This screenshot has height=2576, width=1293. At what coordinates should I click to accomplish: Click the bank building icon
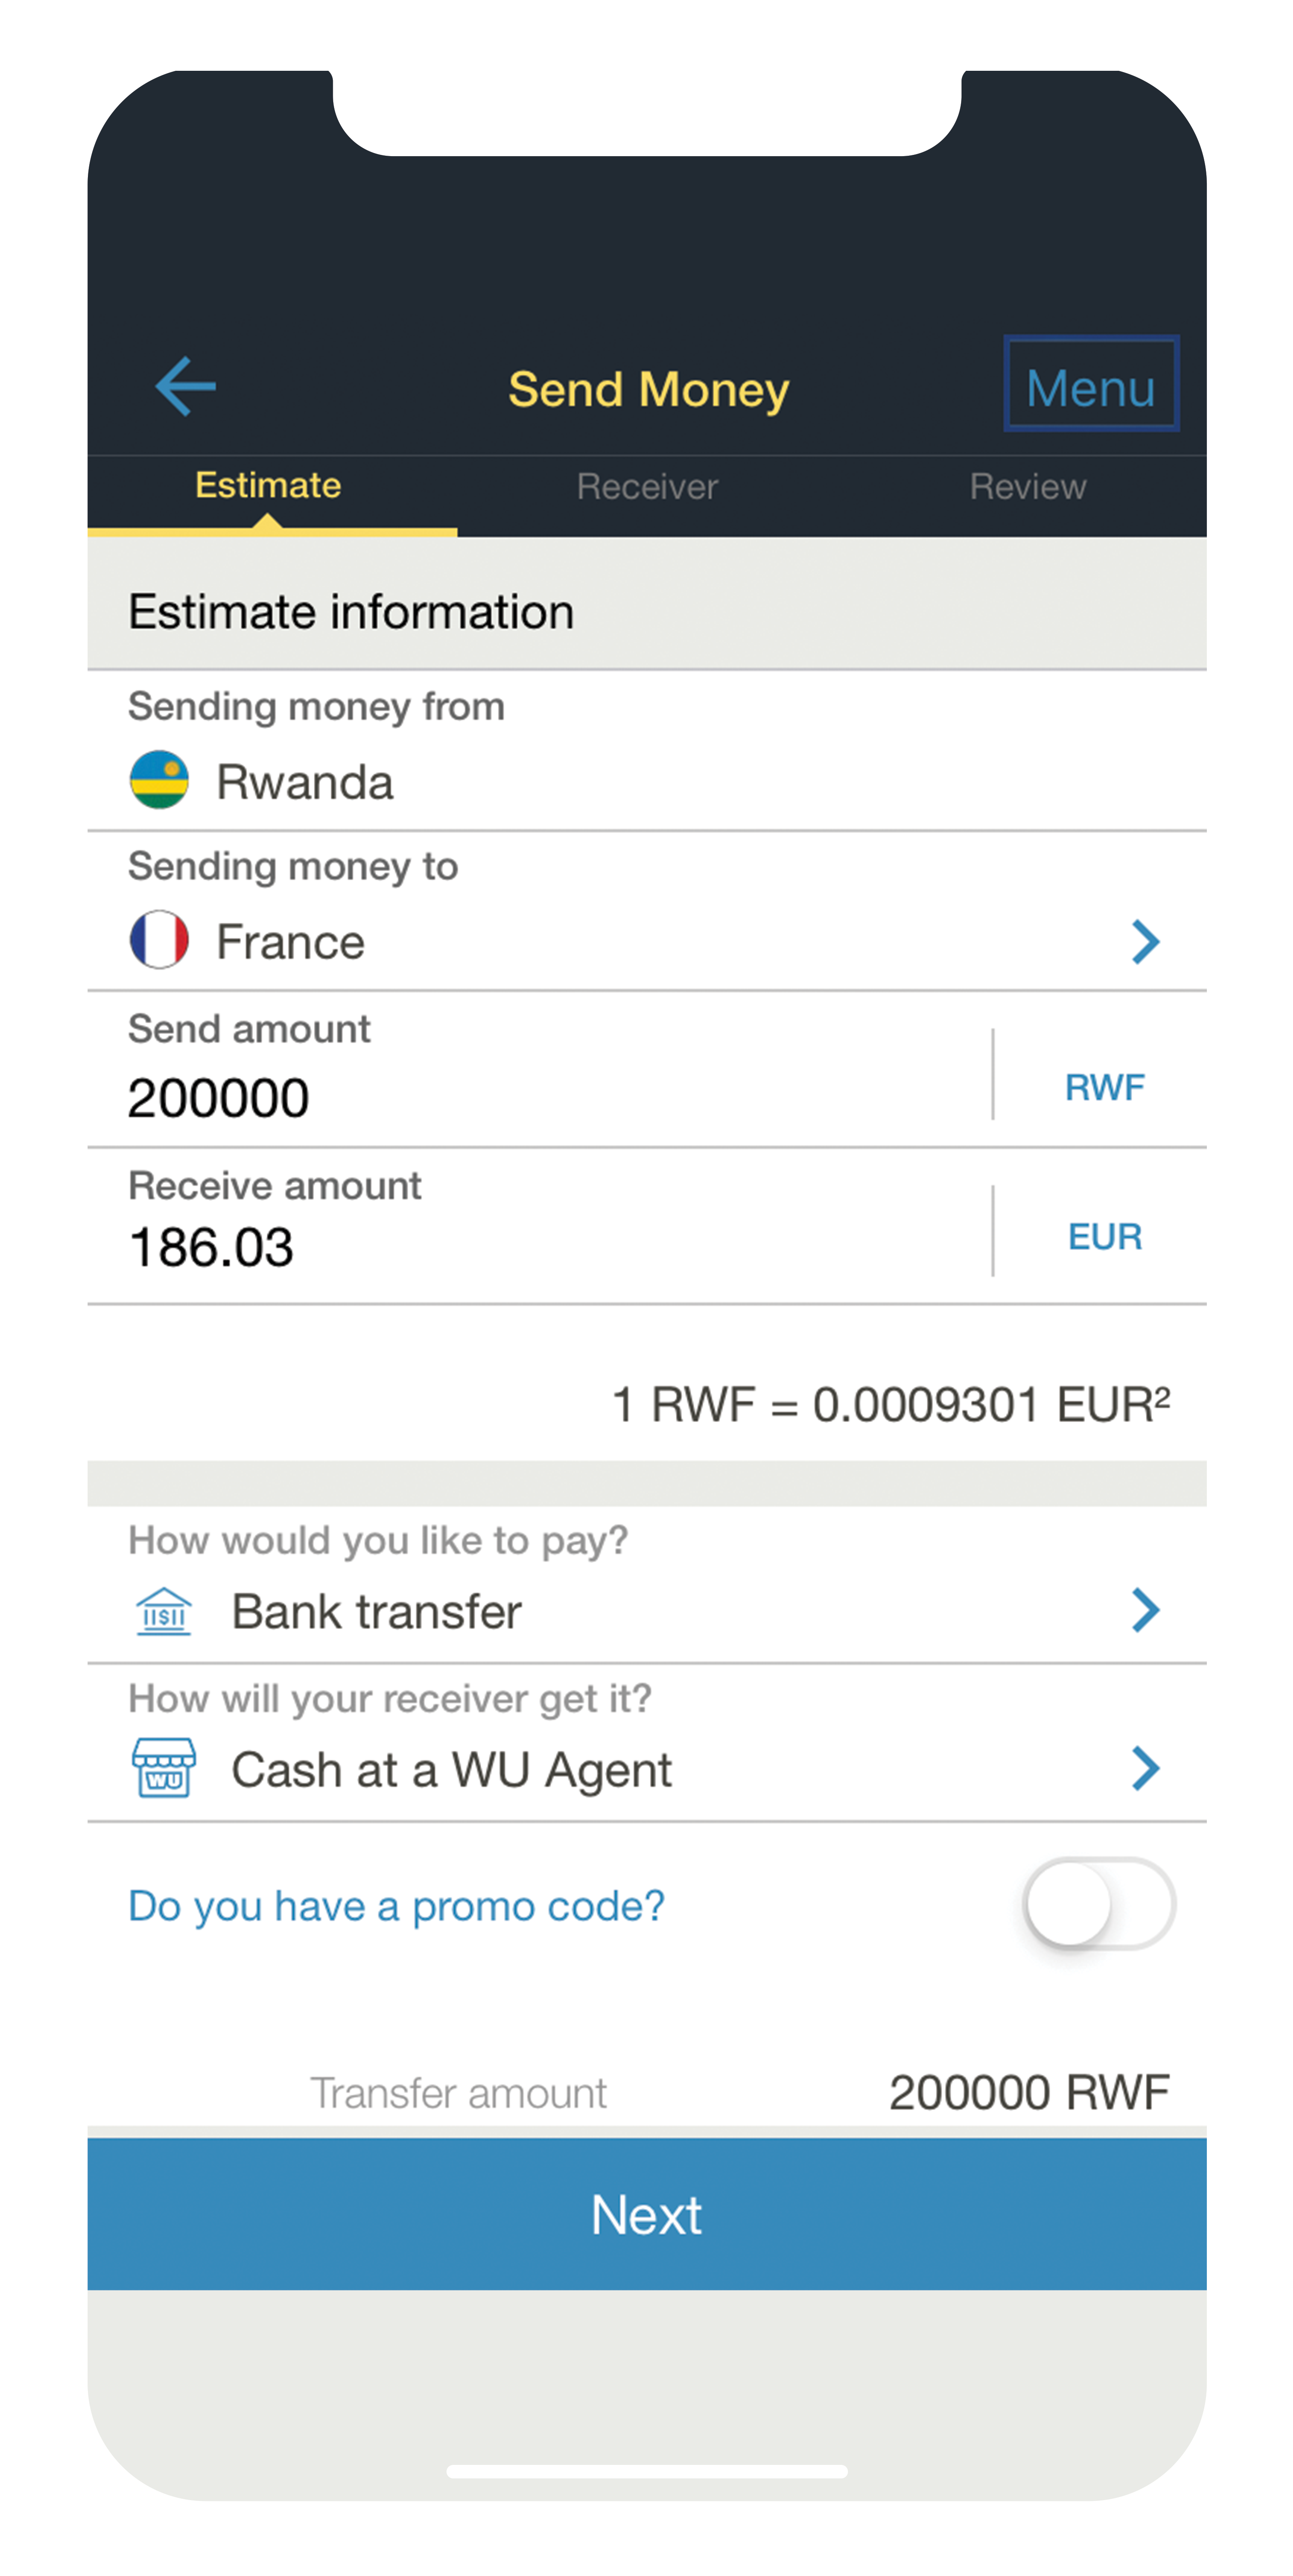(x=163, y=1611)
